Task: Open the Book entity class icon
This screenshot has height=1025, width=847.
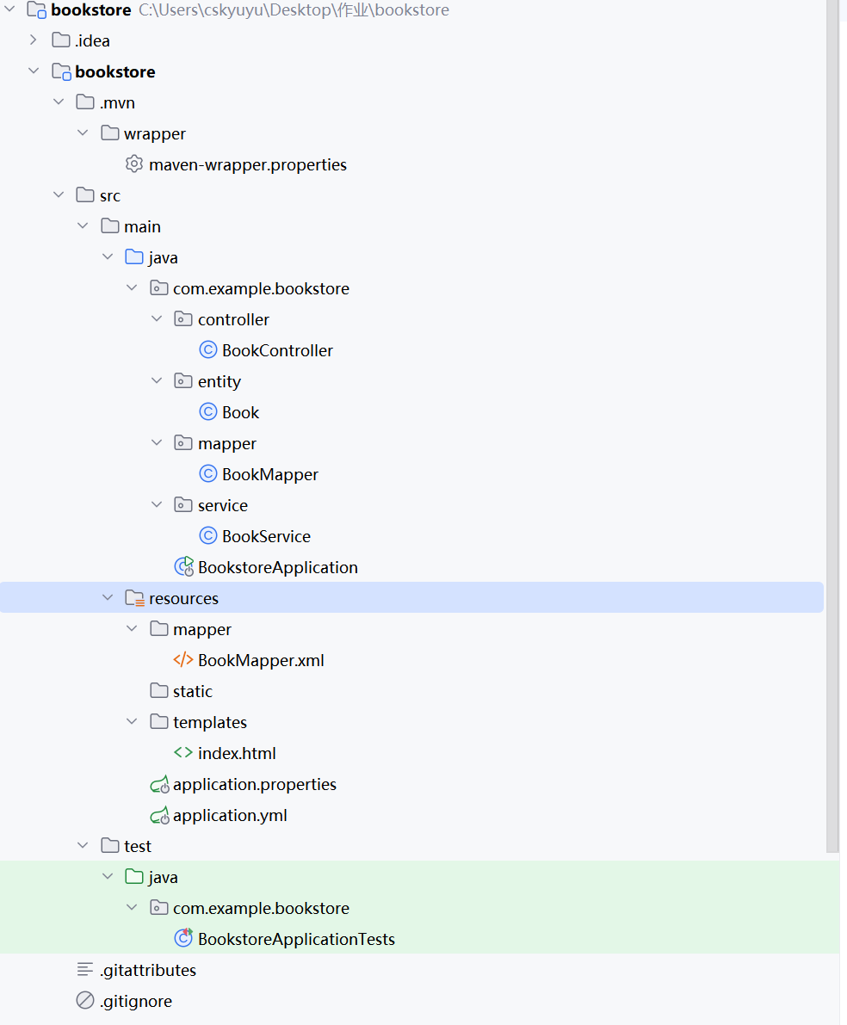Action: click(208, 412)
